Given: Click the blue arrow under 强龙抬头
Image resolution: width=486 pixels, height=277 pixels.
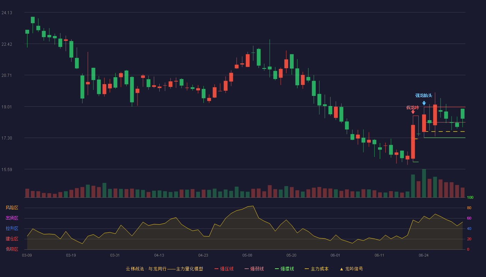Looking at the screenshot, I should [x=424, y=103].
